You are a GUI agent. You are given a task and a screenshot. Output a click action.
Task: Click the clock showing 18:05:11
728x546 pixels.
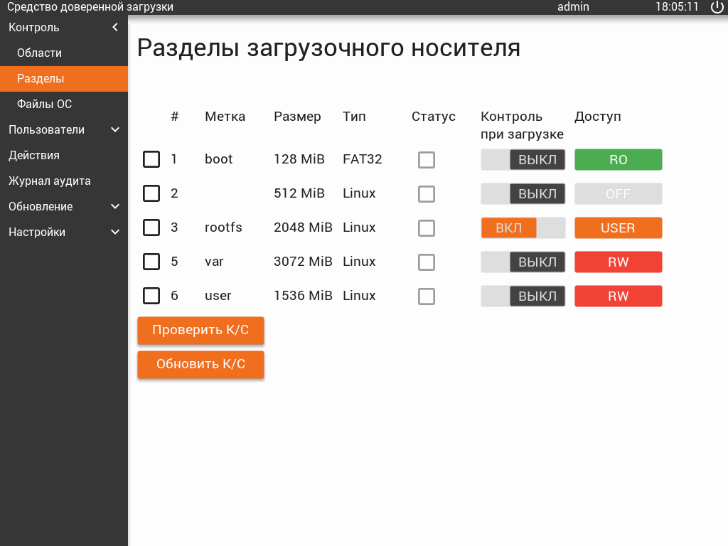(x=677, y=7)
